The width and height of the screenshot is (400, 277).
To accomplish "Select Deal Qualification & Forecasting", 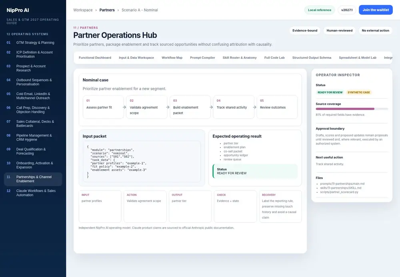I will click(x=33, y=151).
